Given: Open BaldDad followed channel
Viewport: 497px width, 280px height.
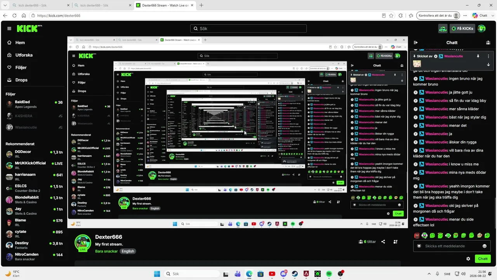Looking at the screenshot, I should coord(35,104).
